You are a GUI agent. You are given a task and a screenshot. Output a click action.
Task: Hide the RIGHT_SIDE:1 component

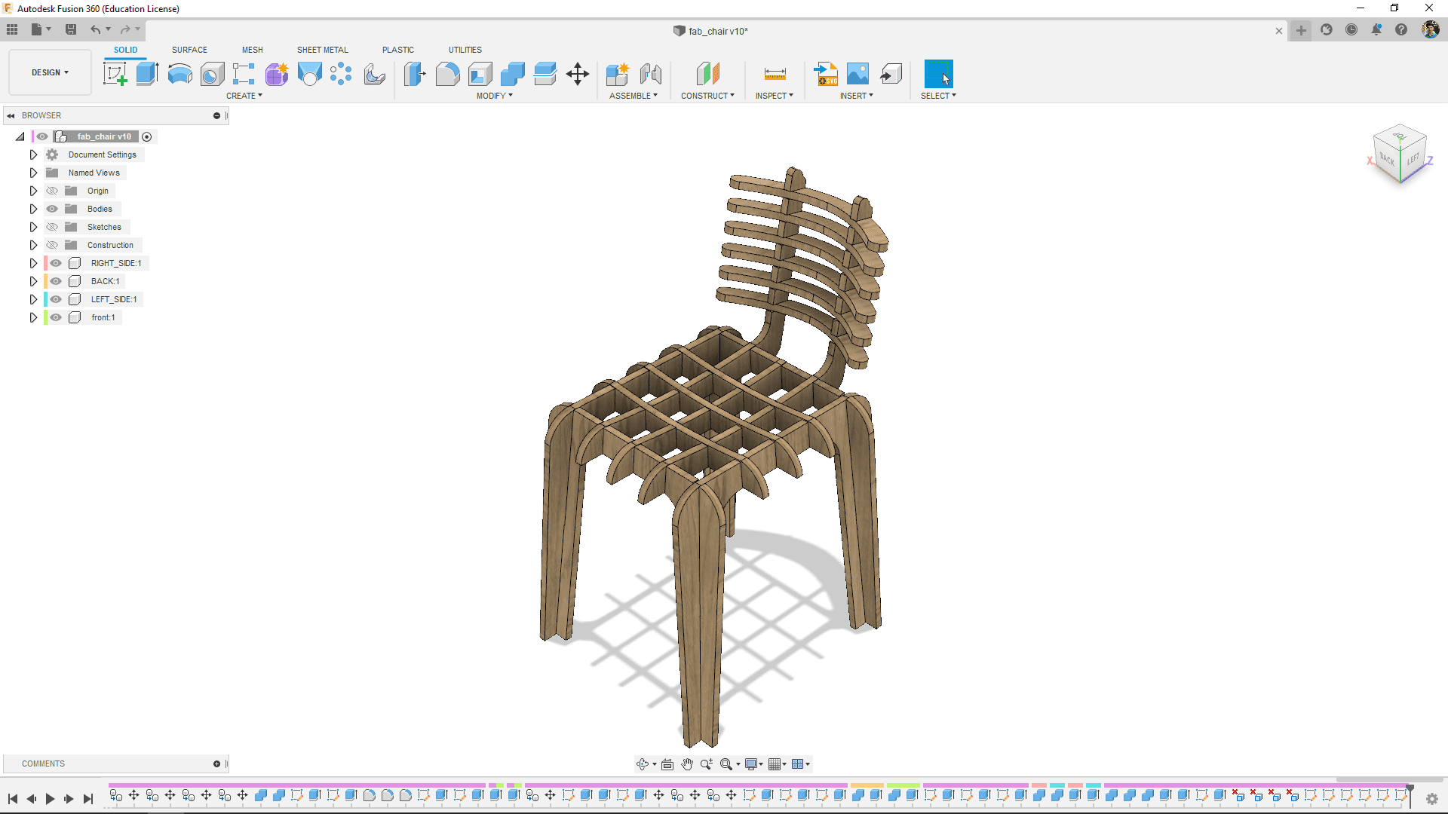point(56,263)
